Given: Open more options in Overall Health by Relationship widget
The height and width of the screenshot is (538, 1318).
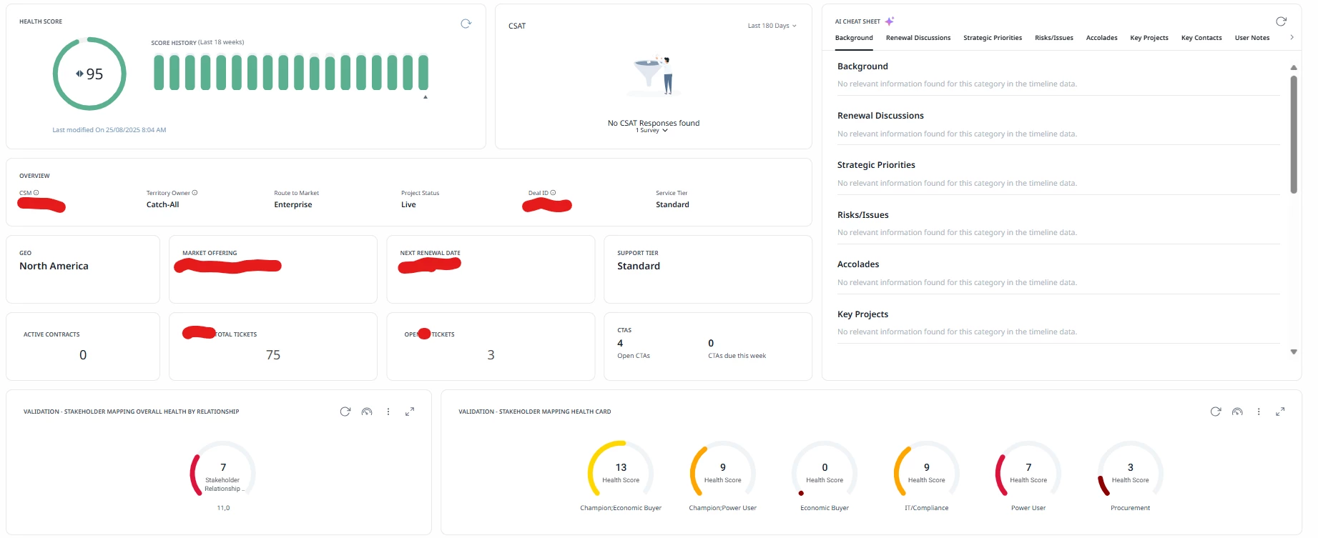Looking at the screenshot, I should pyautogui.click(x=388, y=412).
